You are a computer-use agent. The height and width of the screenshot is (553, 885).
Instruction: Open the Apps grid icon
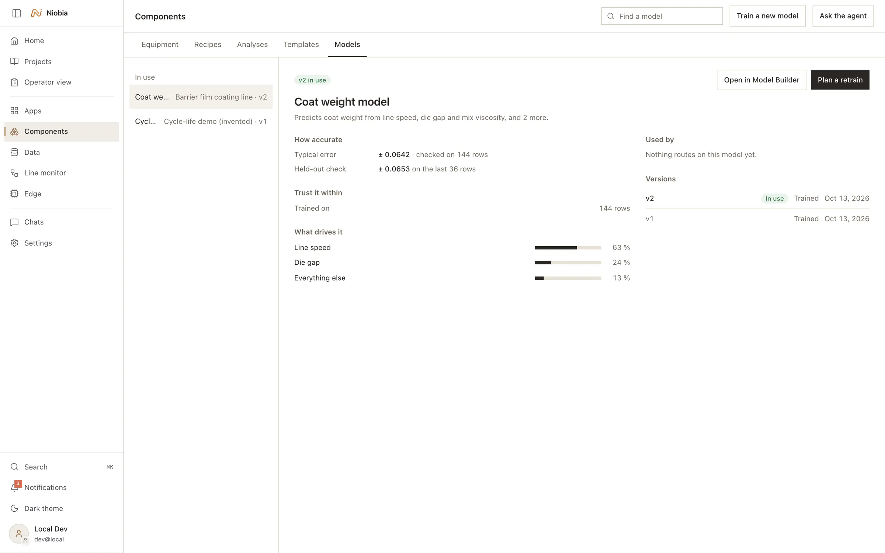[x=14, y=111]
